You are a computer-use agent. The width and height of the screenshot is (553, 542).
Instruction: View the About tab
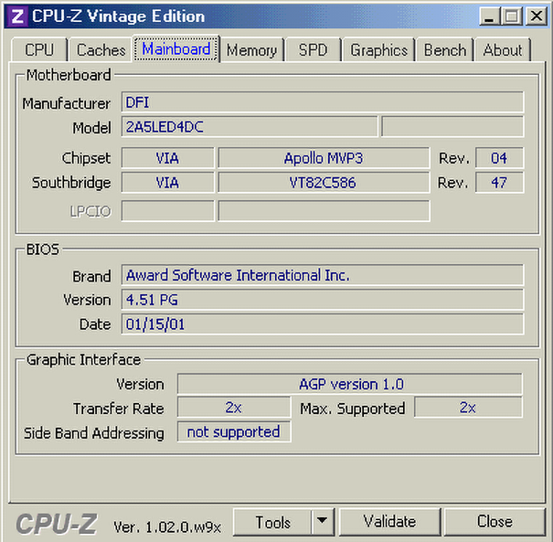pyautogui.click(x=503, y=50)
